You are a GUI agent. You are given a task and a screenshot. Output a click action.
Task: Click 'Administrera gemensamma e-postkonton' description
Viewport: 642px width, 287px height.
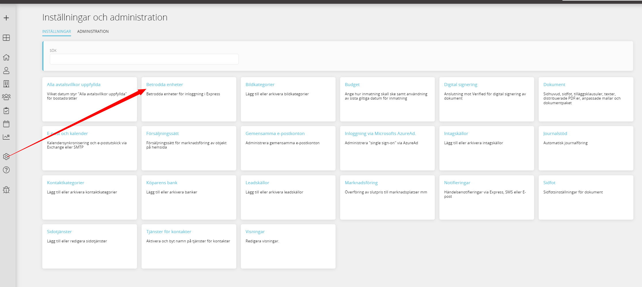(x=283, y=143)
